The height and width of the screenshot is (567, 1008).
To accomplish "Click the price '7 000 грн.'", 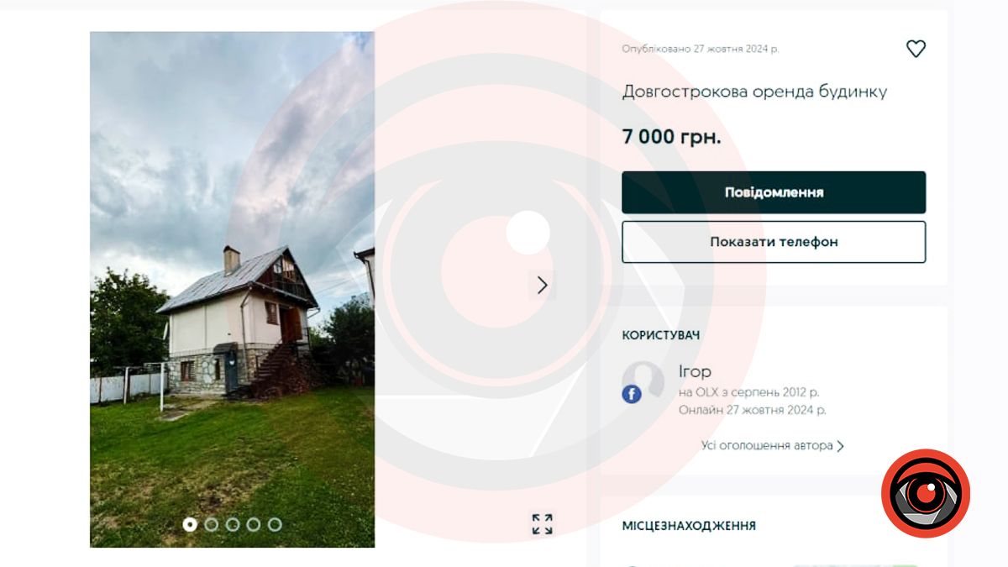I will [x=671, y=137].
